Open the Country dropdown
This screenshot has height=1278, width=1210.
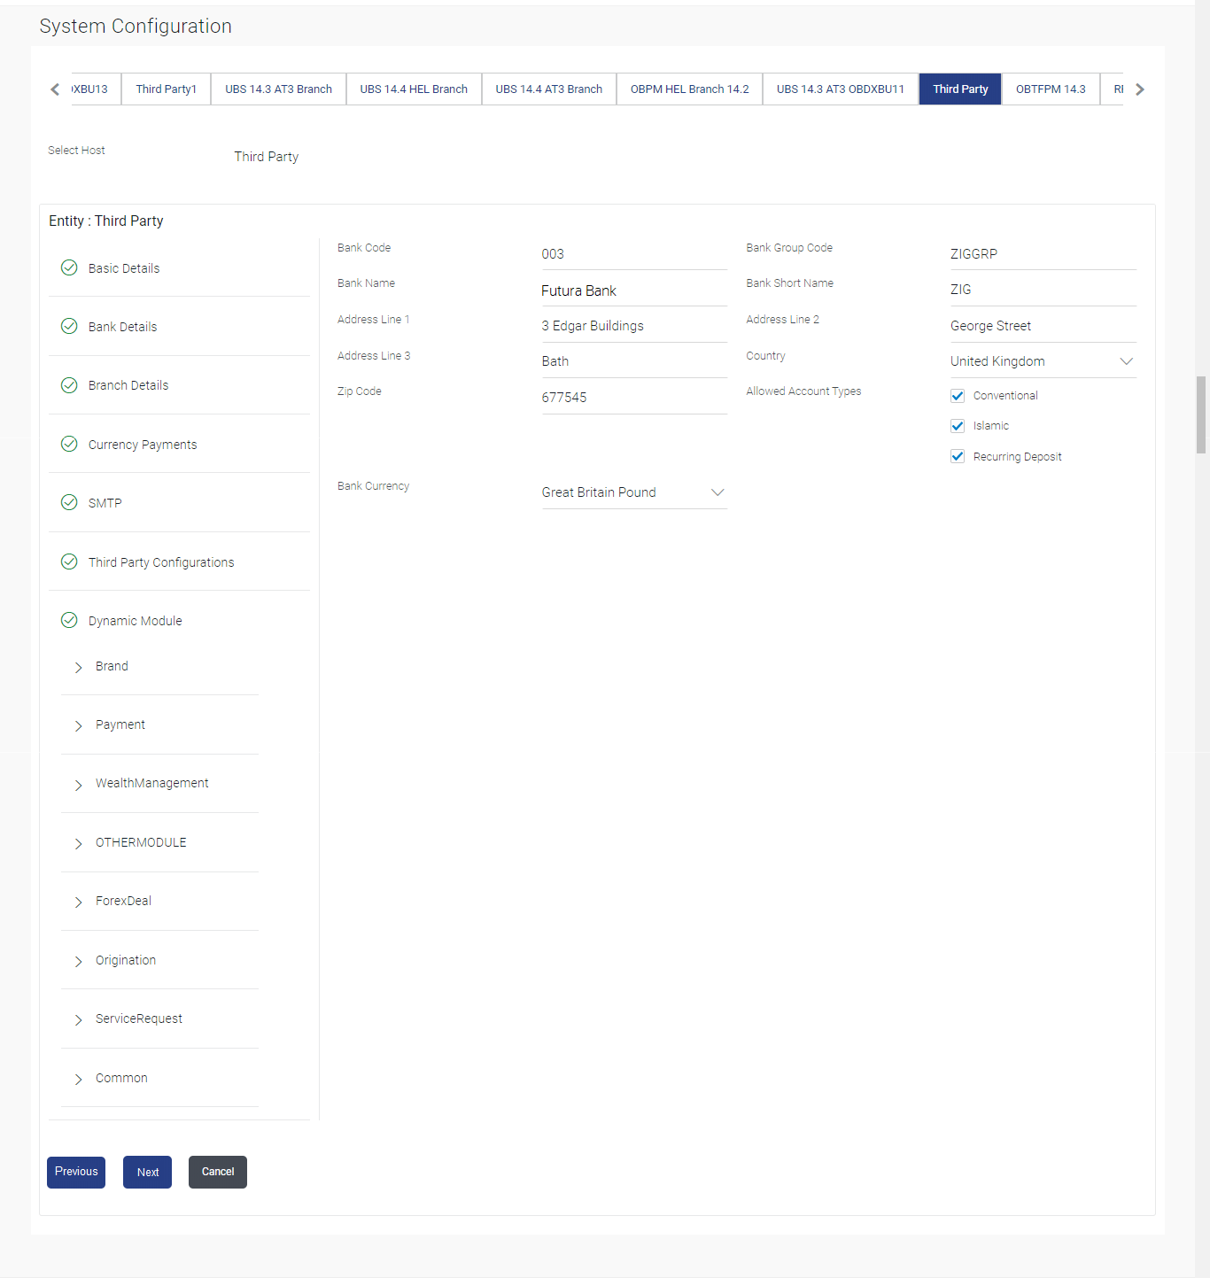click(x=1043, y=361)
